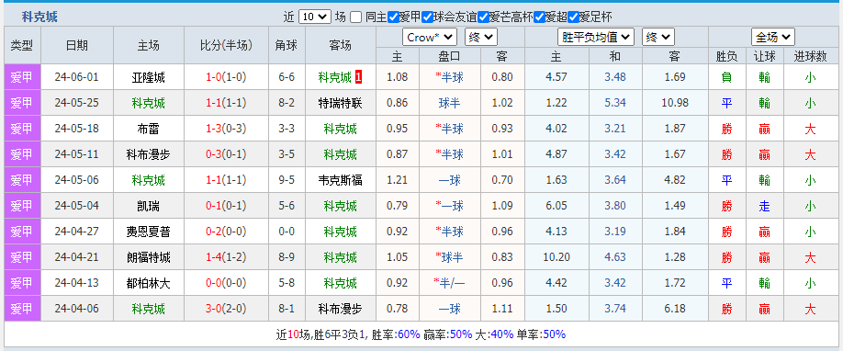Image resolution: width=843 pixels, height=351 pixels.
Task: Click the 角球 column header
Action: pyautogui.click(x=287, y=45)
